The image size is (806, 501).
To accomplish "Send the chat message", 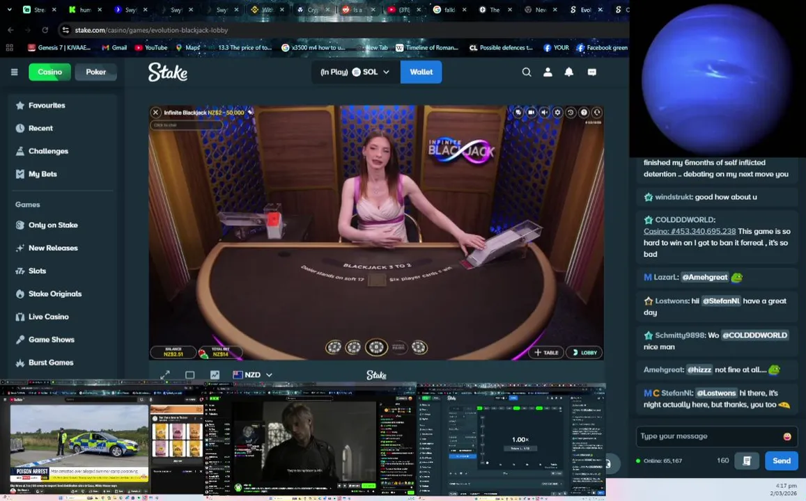I will tap(782, 461).
